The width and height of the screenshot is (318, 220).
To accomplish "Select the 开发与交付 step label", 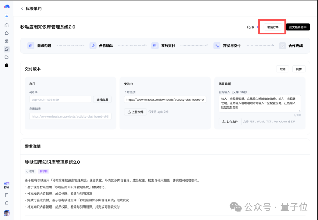I will (x=232, y=46).
